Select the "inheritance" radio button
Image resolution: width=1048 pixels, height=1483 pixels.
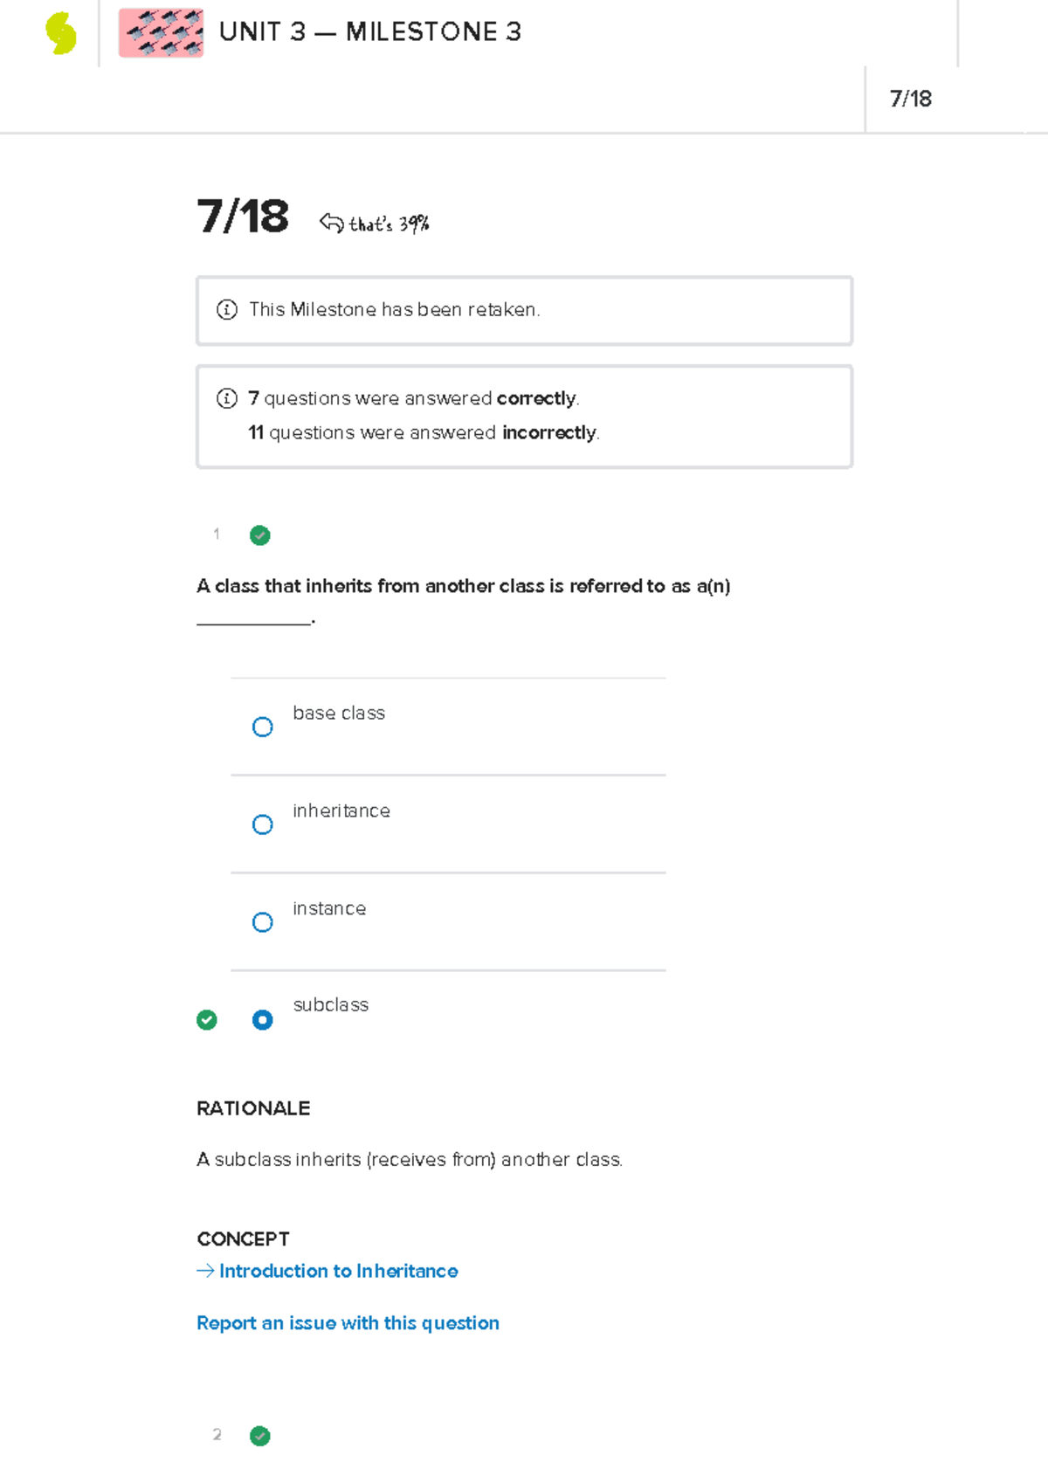click(262, 824)
